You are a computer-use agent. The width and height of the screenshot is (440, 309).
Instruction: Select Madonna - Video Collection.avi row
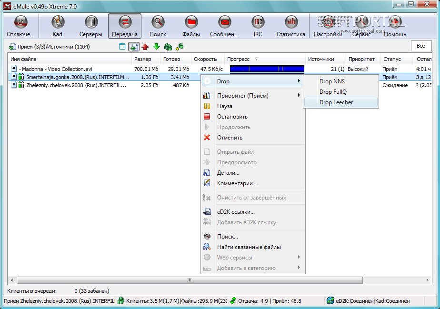[220, 69]
